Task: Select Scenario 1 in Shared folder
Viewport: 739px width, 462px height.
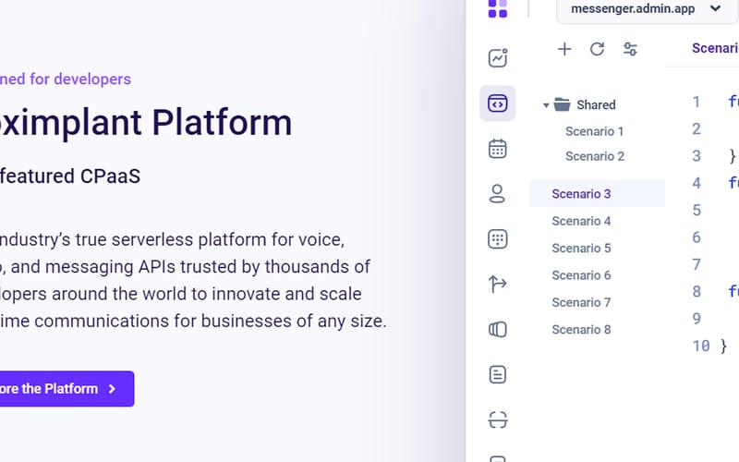Action: [594, 131]
